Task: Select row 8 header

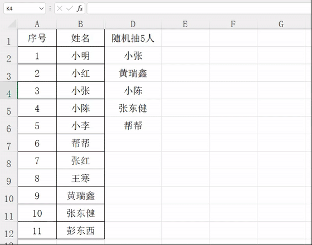Action: pos(9,160)
